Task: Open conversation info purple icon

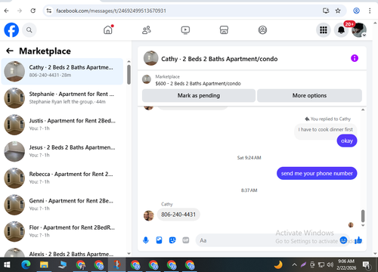Action: tap(355, 58)
